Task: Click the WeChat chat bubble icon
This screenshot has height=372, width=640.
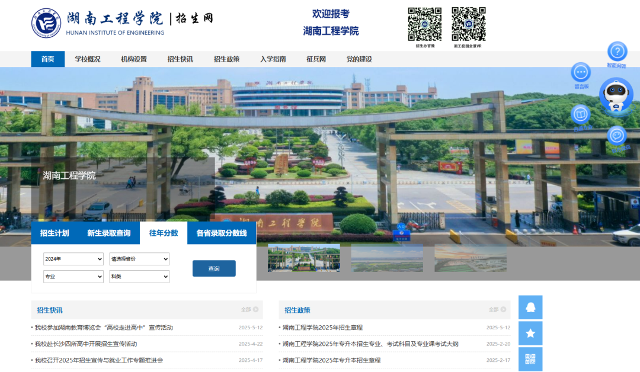Action: coord(617,136)
